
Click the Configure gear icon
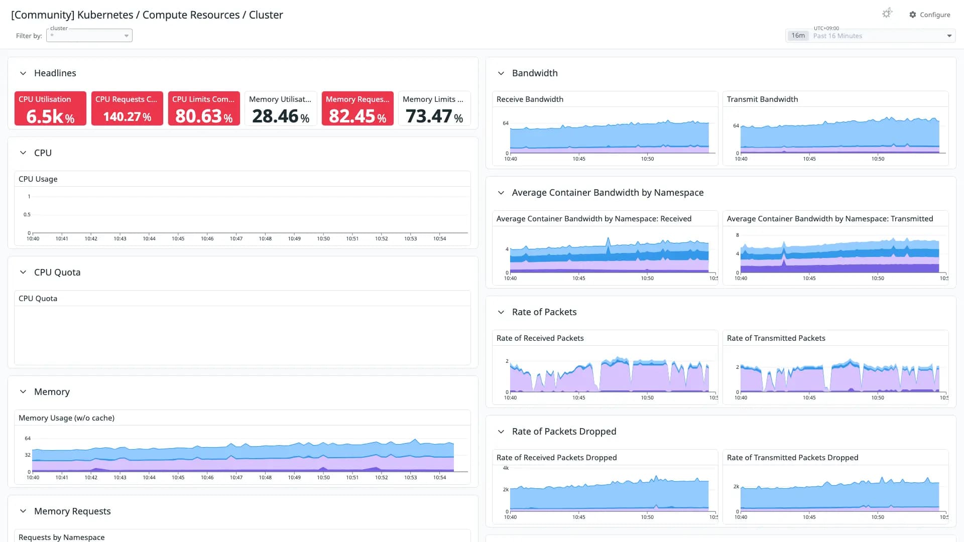pos(913,15)
